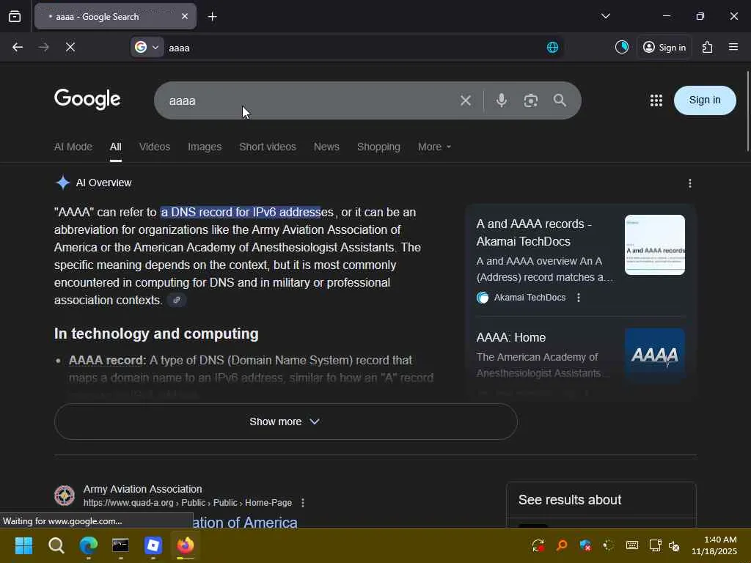
Task: Open a new tab with plus icon
Action: click(212, 17)
